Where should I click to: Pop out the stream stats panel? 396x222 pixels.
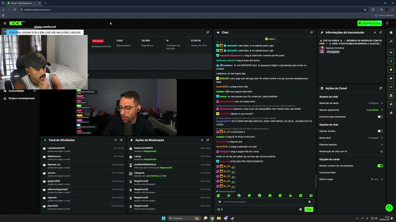click(x=208, y=32)
